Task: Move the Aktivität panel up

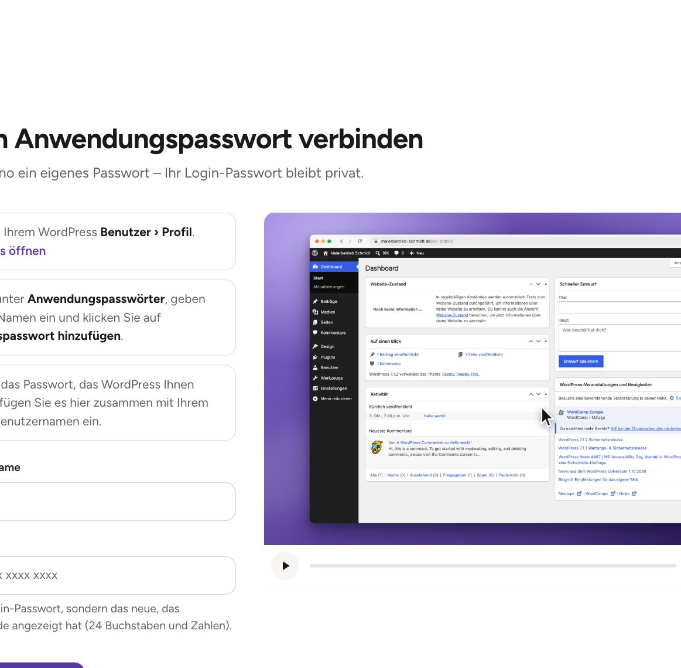Action: pos(531,394)
